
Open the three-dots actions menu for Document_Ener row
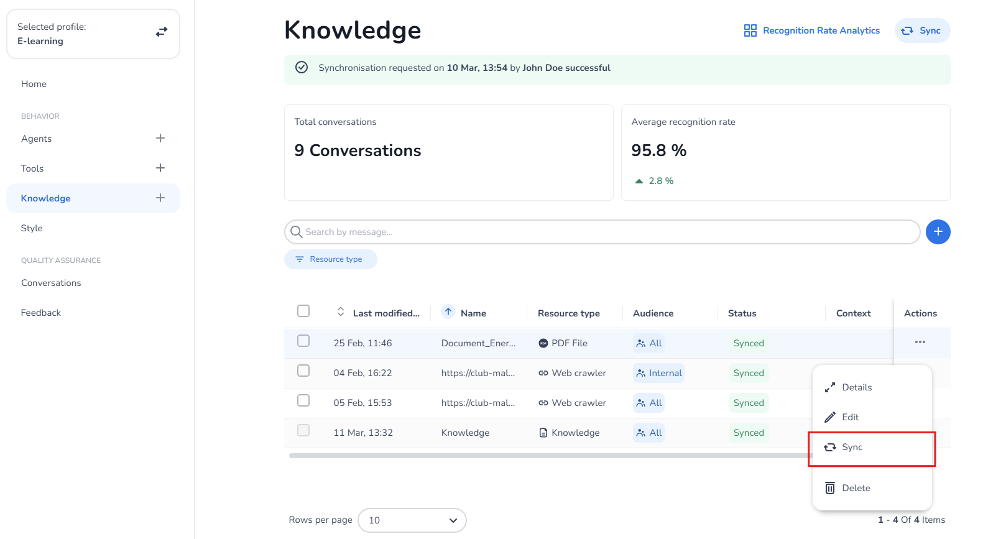pyautogui.click(x=920, y=342)
